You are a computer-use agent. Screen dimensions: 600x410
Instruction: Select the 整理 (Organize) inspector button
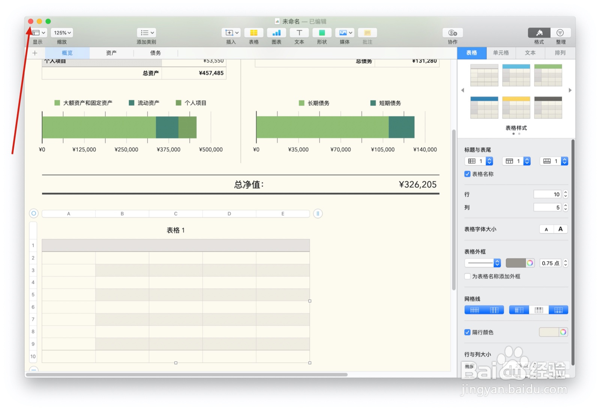560,33
